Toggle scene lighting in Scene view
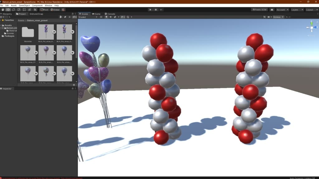 point(107,17)
